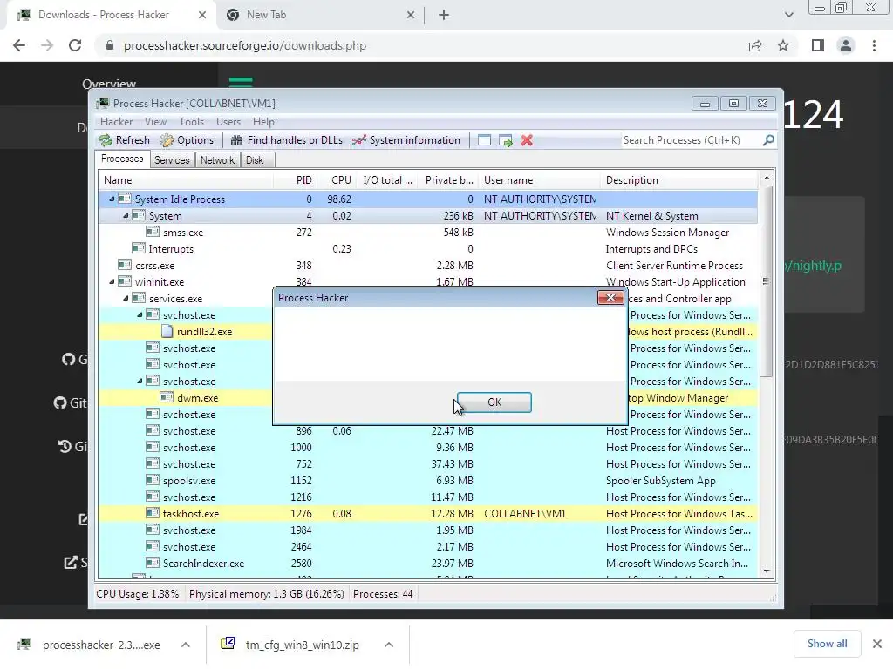Screen dimensions: 893x669
Task: Select the SearchIndexer.exe process
Action: [427, 564]
